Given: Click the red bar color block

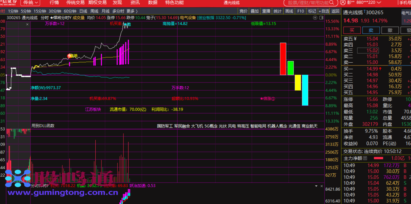Looking at the screenshot, I should [x=283, y=59].
